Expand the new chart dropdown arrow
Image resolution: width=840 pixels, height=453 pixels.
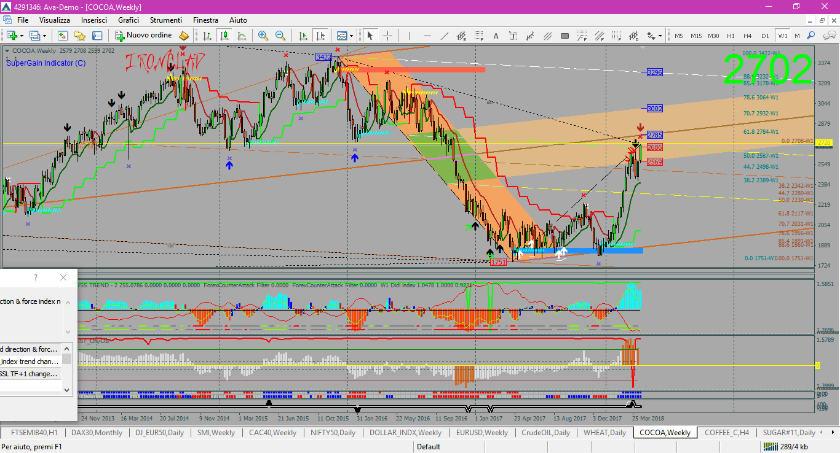pos(22,36)
